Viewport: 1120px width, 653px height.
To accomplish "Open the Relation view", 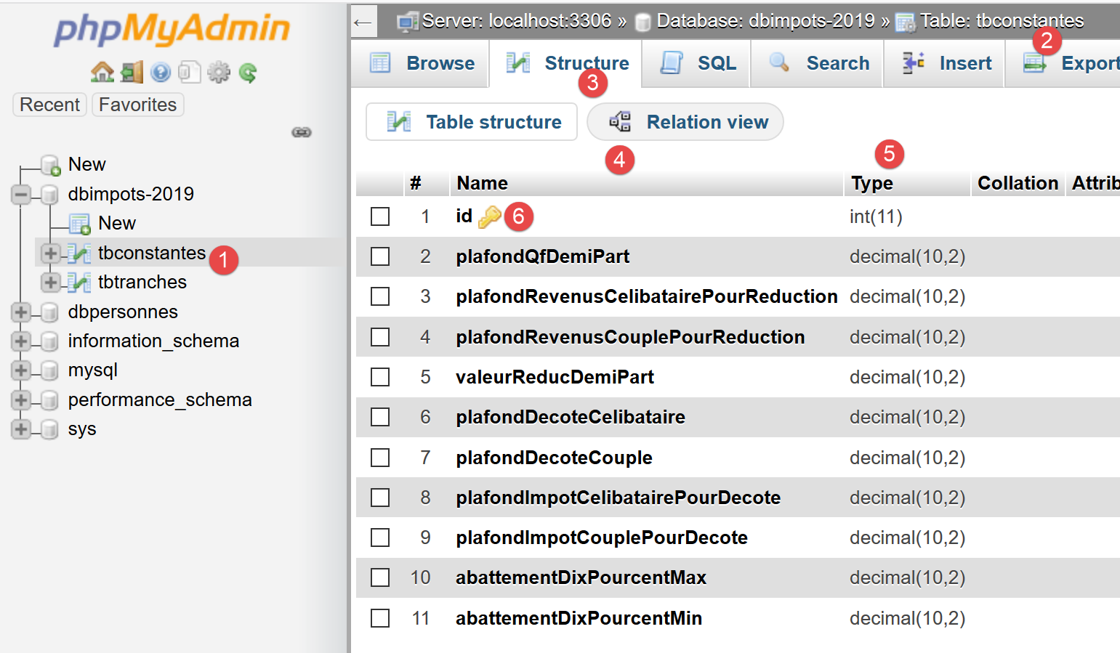I will (x=685, y=122).
